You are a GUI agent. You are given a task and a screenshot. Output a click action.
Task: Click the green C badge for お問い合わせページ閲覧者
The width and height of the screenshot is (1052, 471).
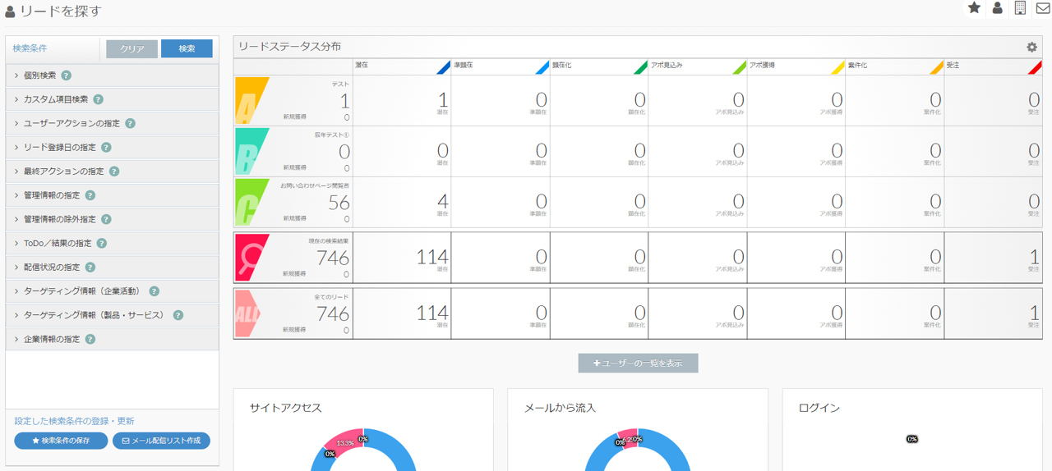coord(251,203)
